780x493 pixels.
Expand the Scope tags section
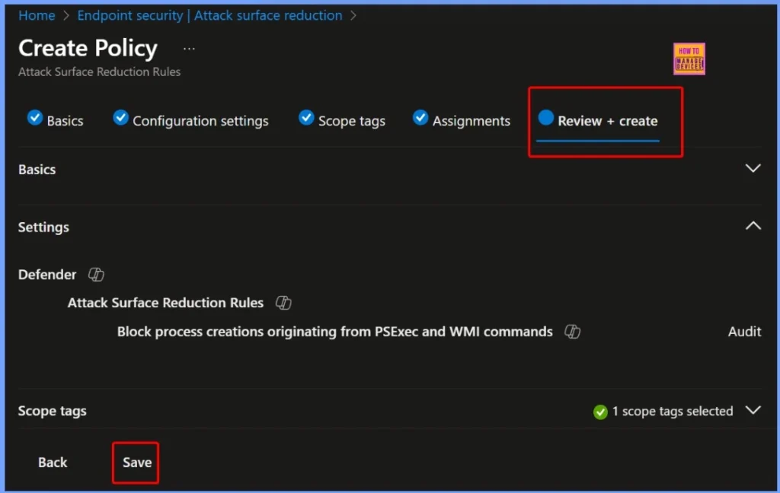tap(753, 411)
